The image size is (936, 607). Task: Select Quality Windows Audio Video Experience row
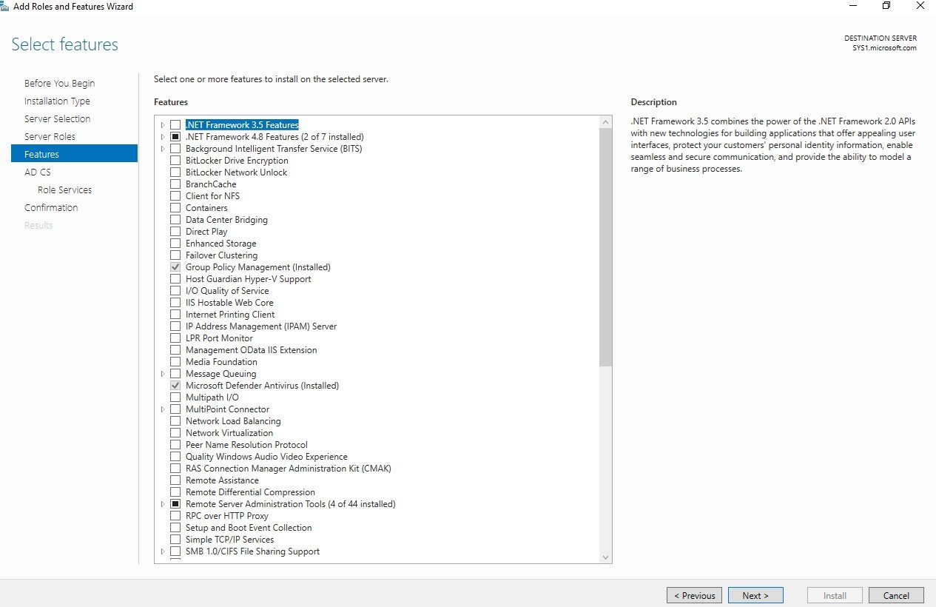coord(266,457)
